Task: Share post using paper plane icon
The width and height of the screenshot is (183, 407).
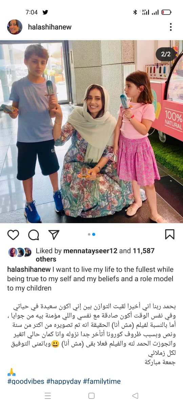Action: tap(54, 234)
